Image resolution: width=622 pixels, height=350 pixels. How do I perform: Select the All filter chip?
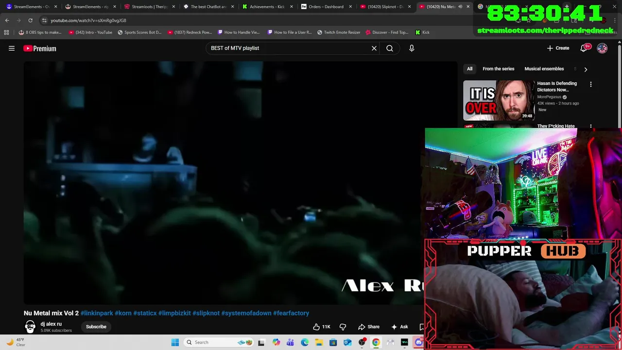(470, 69)
